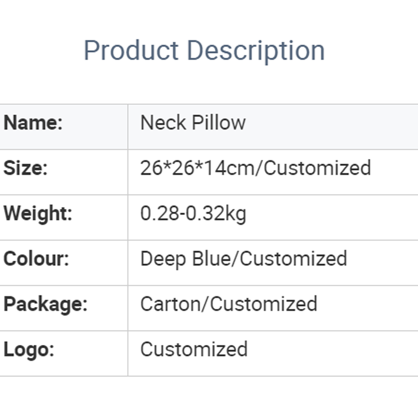Click the word "Description" in the heading
The width and height of the screenshot is (418, 418).
point(256,51)
